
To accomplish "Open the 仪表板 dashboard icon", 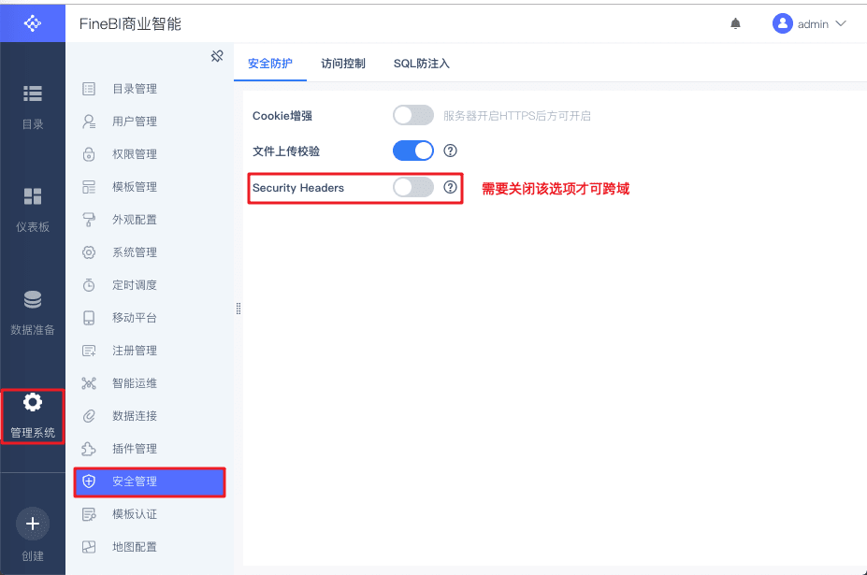I will point(33,196).
